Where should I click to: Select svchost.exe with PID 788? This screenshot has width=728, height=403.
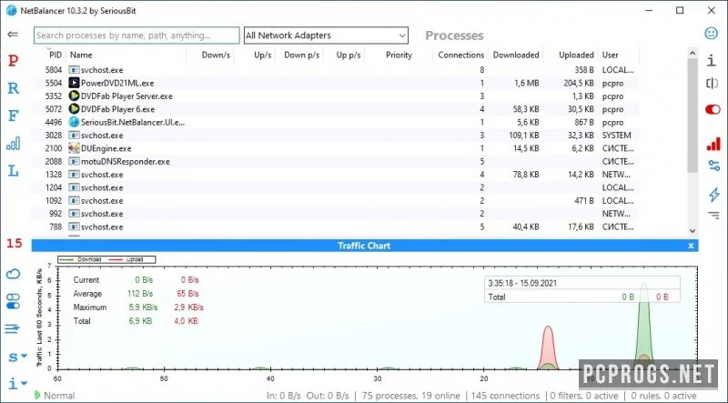point(335,227)
